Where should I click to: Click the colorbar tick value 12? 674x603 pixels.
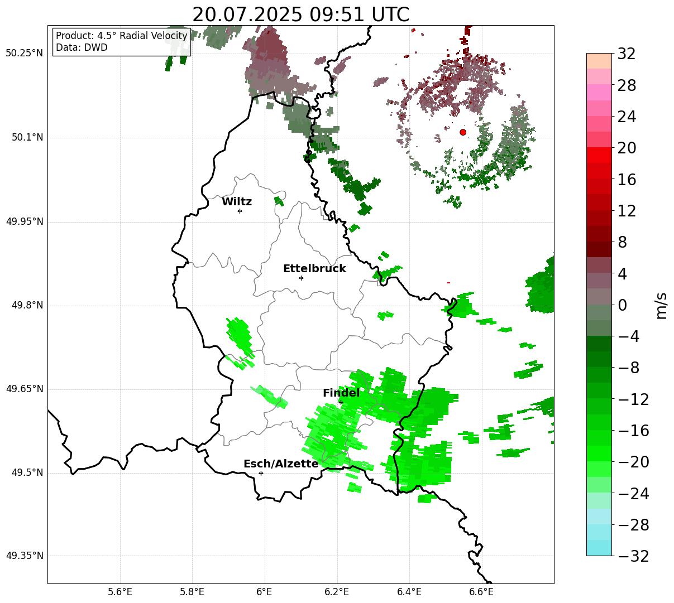(x=627, y=211)
